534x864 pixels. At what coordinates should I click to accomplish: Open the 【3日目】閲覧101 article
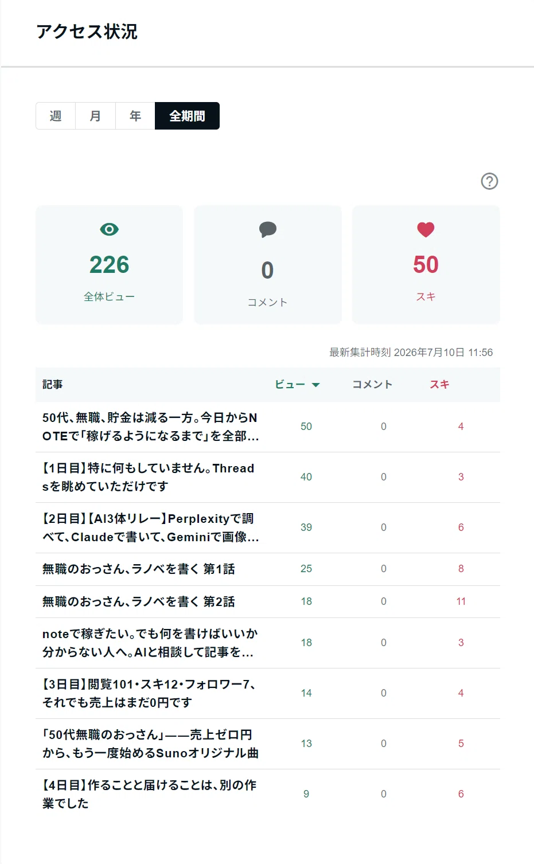(149, 693)
